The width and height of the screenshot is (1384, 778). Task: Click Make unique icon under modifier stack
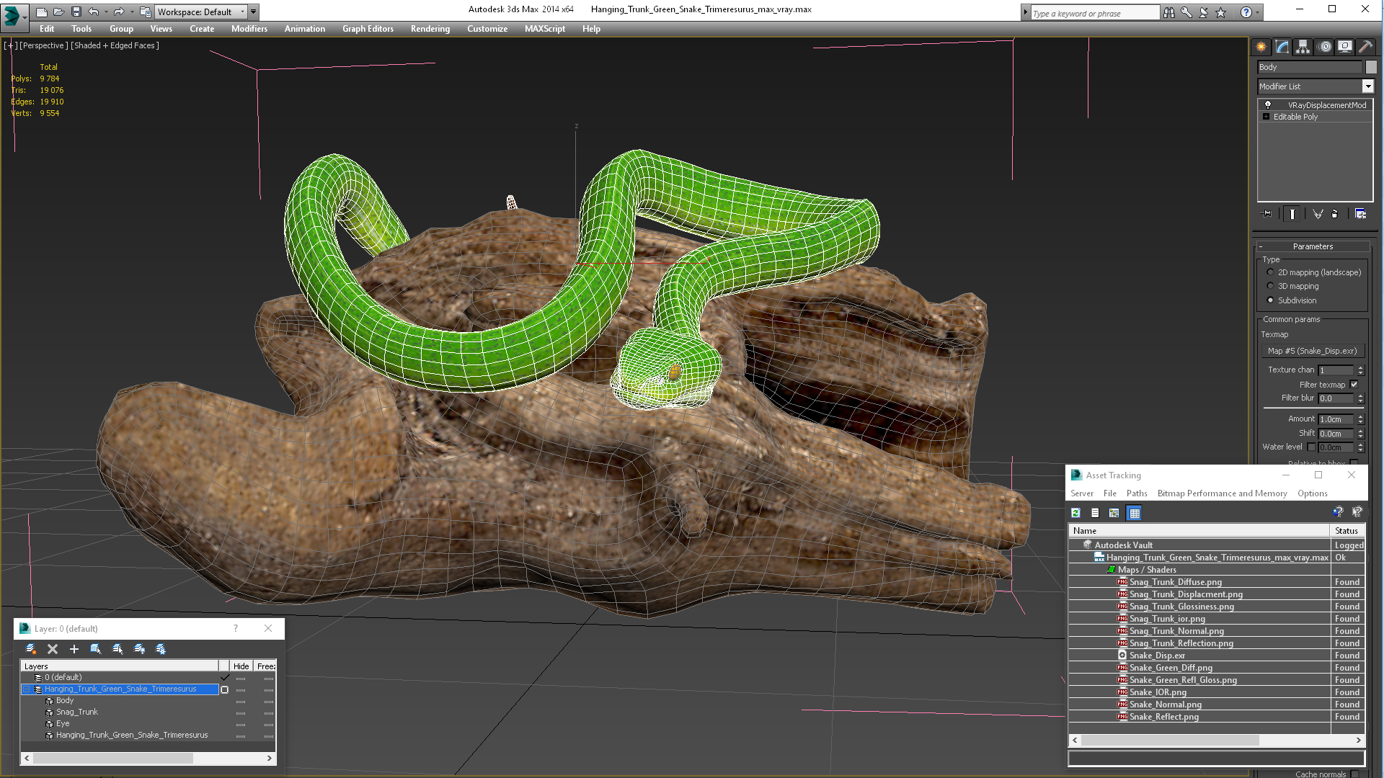(1318, 214)
